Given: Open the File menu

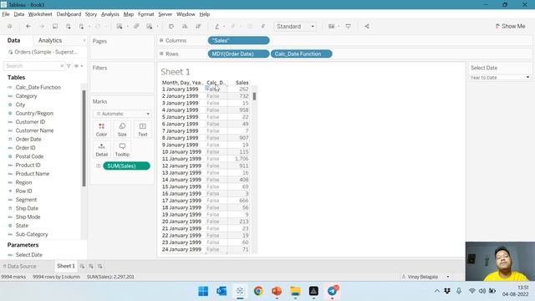Looking at the screenshot, I should (6, 14).
